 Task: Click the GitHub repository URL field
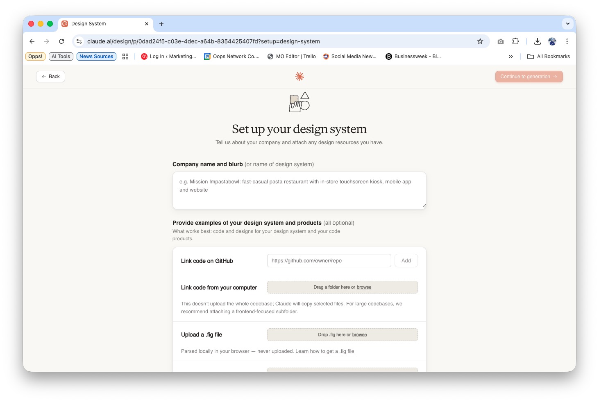[x=329, y=261]
